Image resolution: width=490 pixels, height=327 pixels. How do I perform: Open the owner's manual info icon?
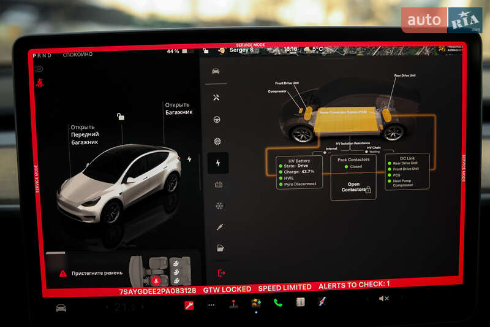(300, 302)
